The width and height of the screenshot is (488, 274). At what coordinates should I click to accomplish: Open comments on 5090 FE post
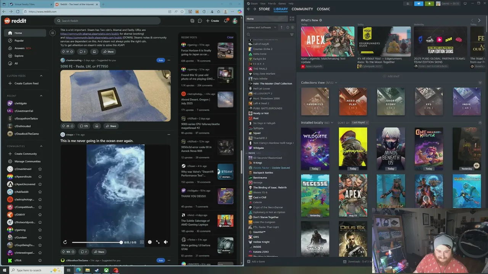pyautogui.click(x=83, y=126)
